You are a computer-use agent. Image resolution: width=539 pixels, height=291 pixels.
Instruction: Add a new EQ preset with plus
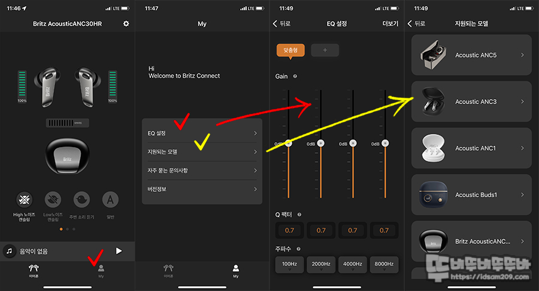(x=325, y=50)
